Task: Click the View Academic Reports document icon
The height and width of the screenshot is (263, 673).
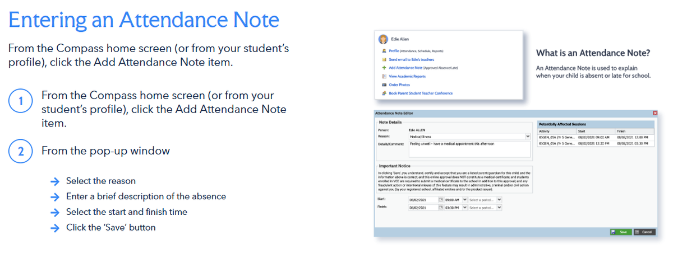Action: click(x=384, y=76)
